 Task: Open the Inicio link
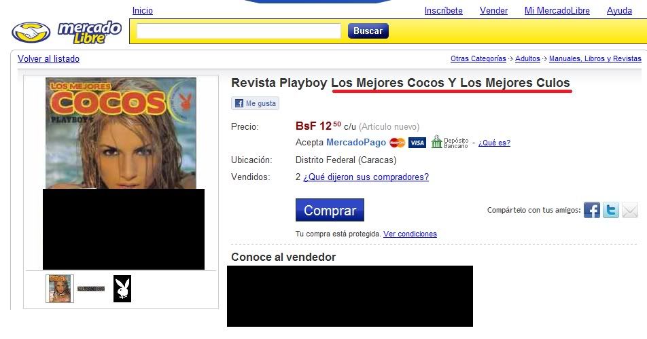pos(142,11)
